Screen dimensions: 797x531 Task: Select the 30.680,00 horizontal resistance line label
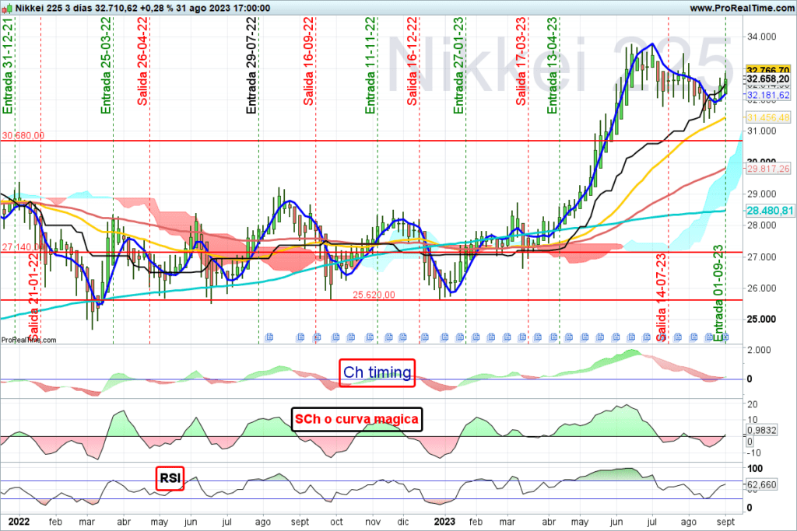(x=23, y=135)
